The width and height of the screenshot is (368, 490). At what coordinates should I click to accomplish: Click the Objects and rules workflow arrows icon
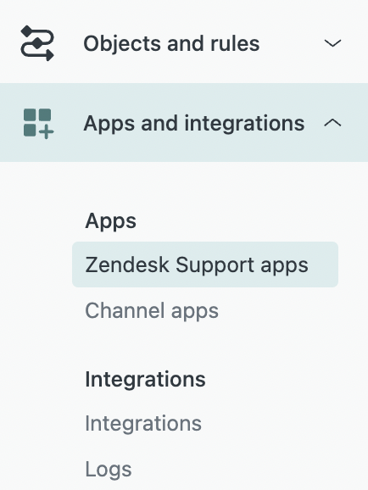37,43
